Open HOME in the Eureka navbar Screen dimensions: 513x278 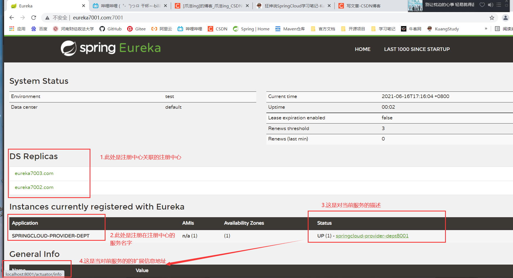pos(363,49)
